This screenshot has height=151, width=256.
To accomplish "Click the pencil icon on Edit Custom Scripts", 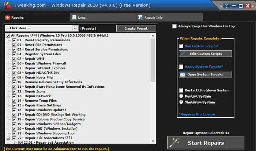I will (183, 54).
